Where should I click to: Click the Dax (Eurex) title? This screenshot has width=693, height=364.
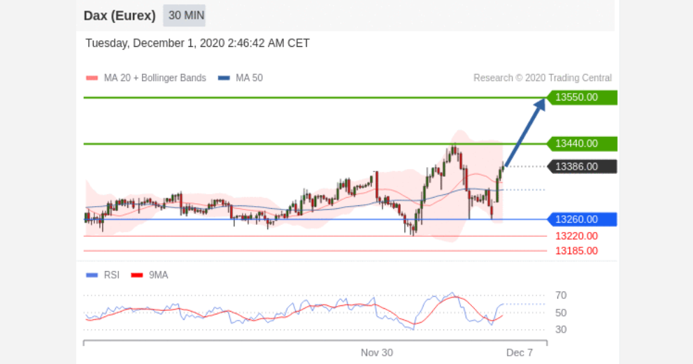(x=120, y=15)
